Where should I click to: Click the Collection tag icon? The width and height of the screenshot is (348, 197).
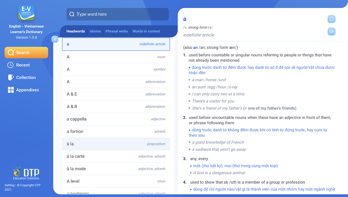pos(10,78)
